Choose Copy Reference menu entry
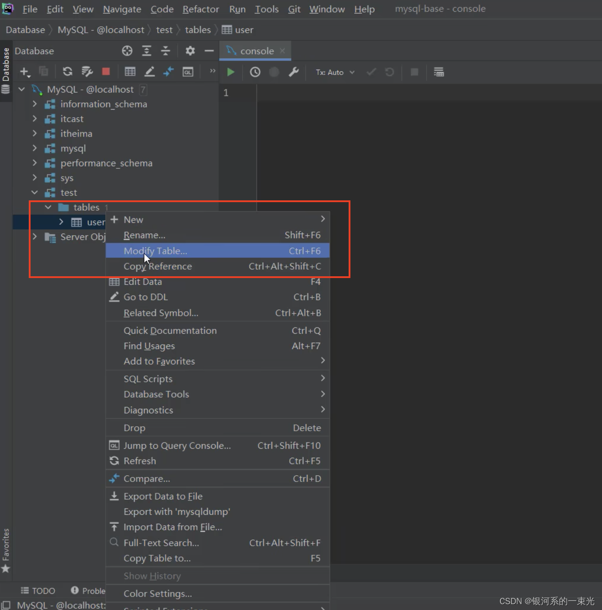602x610 pixels. click(217, 266)
